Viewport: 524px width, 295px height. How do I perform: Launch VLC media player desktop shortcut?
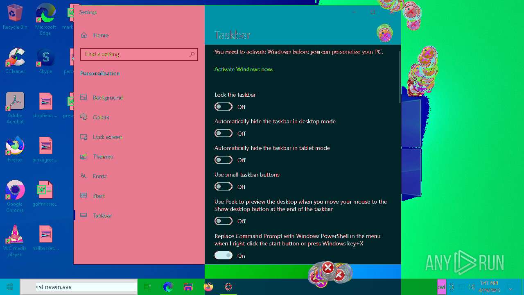[15, 241]
